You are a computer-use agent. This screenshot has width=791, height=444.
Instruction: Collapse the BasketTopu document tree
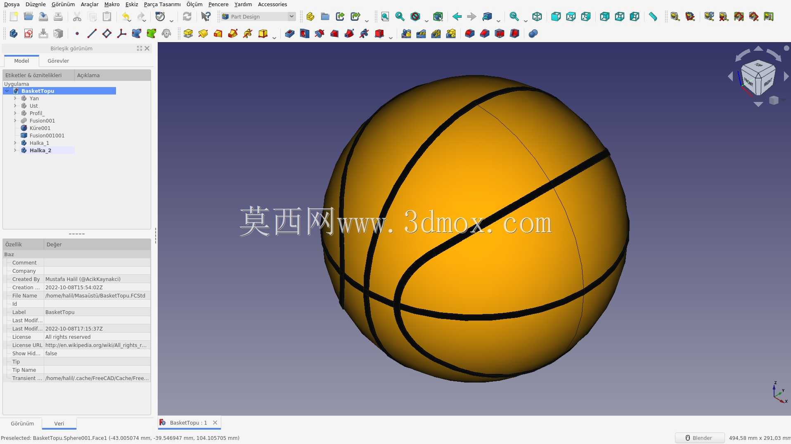pyautogui.click(x=7, y=91)
